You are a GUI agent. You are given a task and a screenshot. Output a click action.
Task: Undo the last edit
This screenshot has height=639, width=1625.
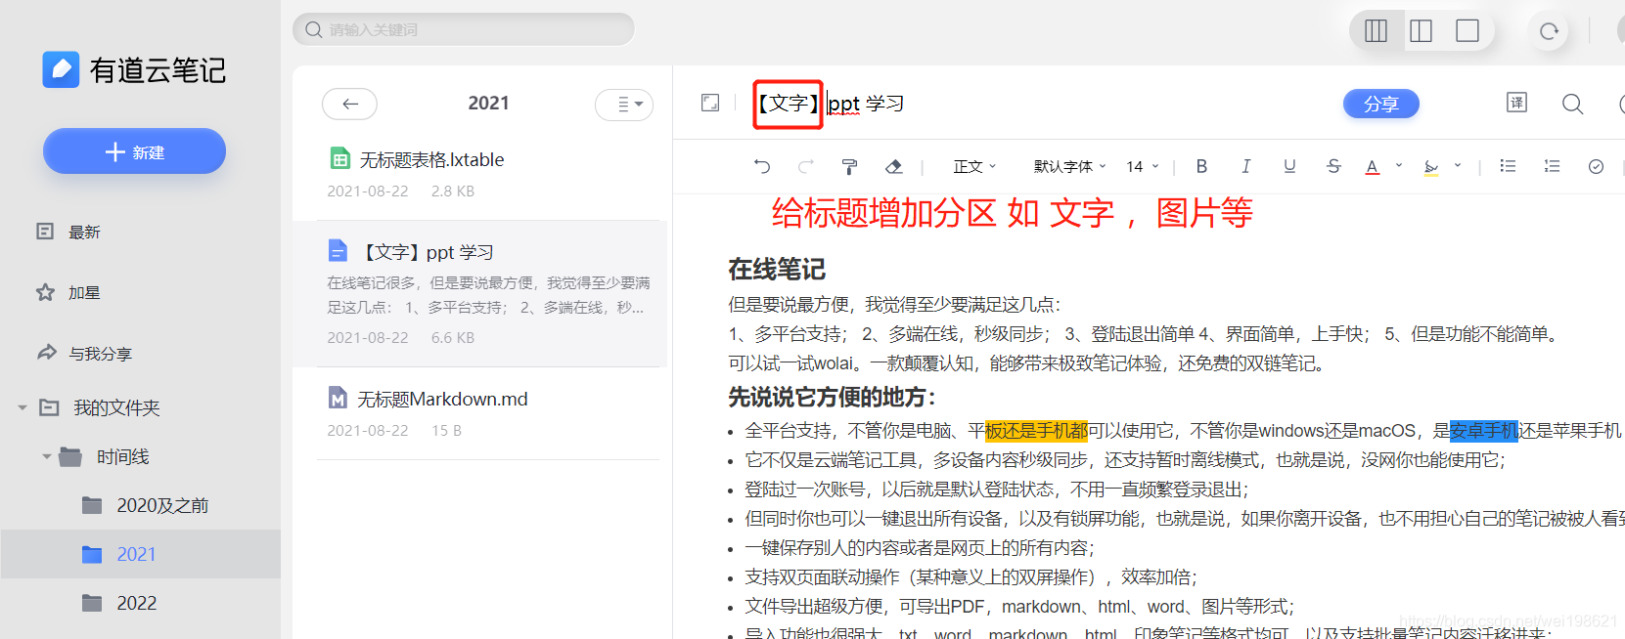[x=762, y=166]
